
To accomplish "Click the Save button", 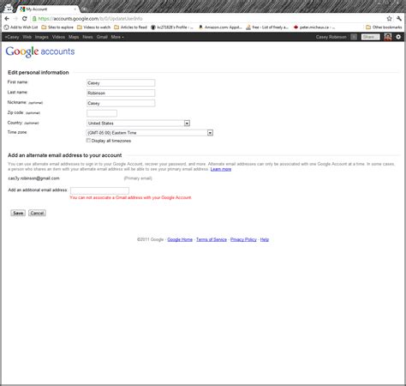I will click(18, 213).
